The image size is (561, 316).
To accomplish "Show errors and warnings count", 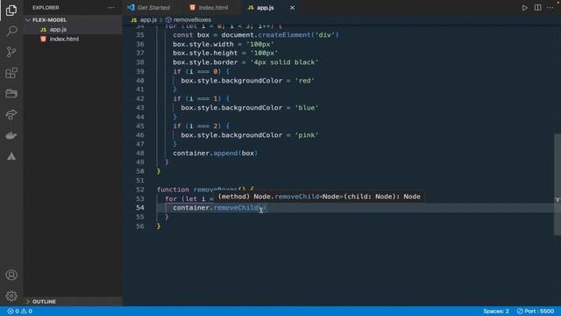I will click(20, 311).
